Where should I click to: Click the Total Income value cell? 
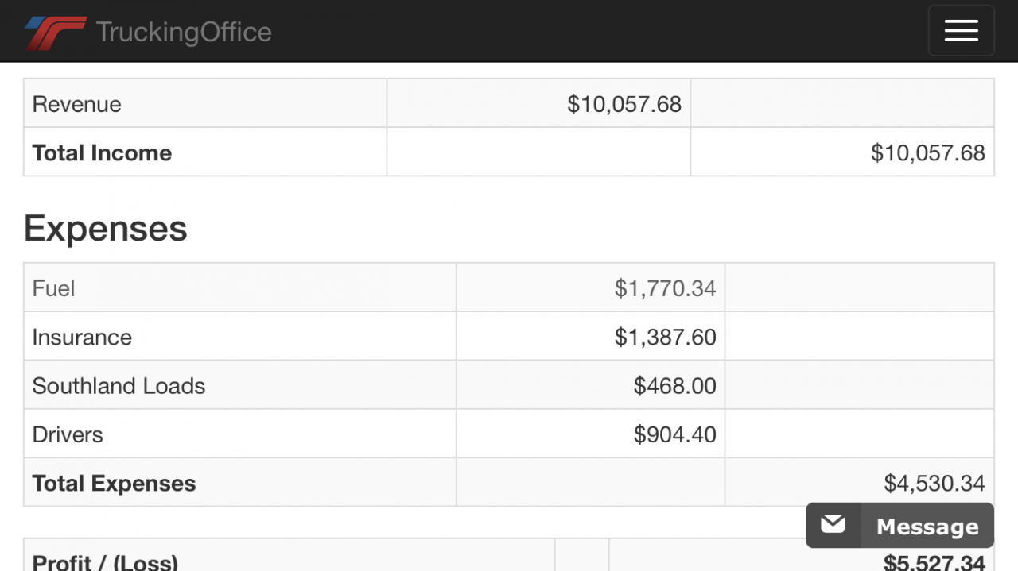point(842,152)
